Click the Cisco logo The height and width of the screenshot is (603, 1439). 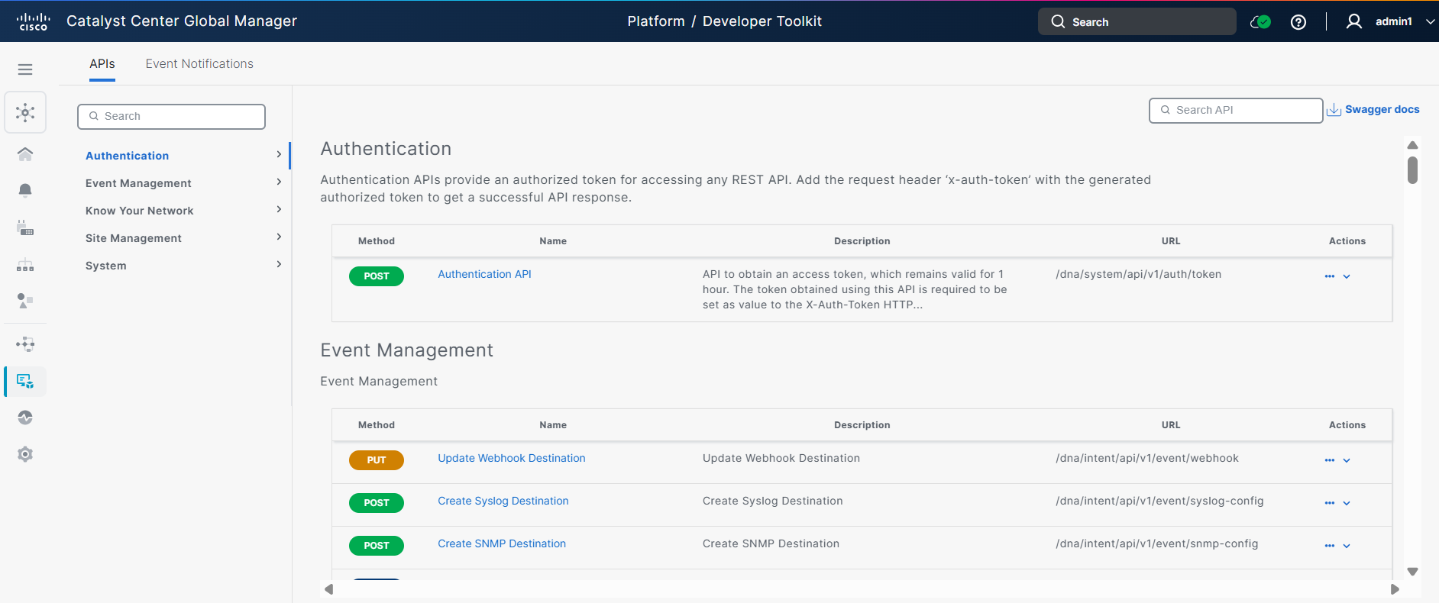pyautogui.click(x=33, y=21)
